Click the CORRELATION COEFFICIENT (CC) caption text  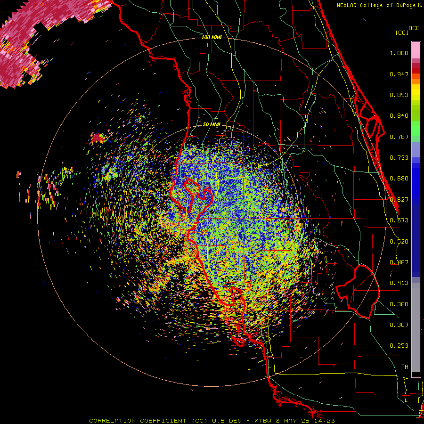[x=148, y=421]
